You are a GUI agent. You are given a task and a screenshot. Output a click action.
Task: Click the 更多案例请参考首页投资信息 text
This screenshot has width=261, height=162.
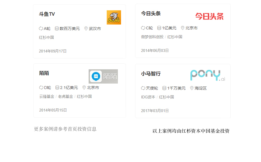[65, 129]
